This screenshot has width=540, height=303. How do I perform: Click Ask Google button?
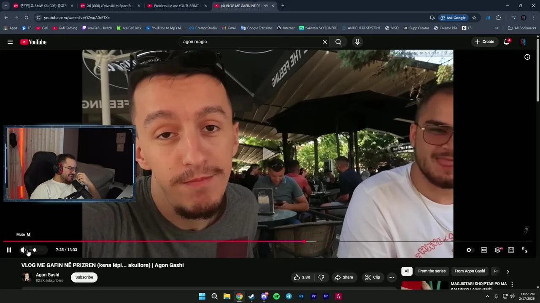pyautogui.click(x=454, y=18)
